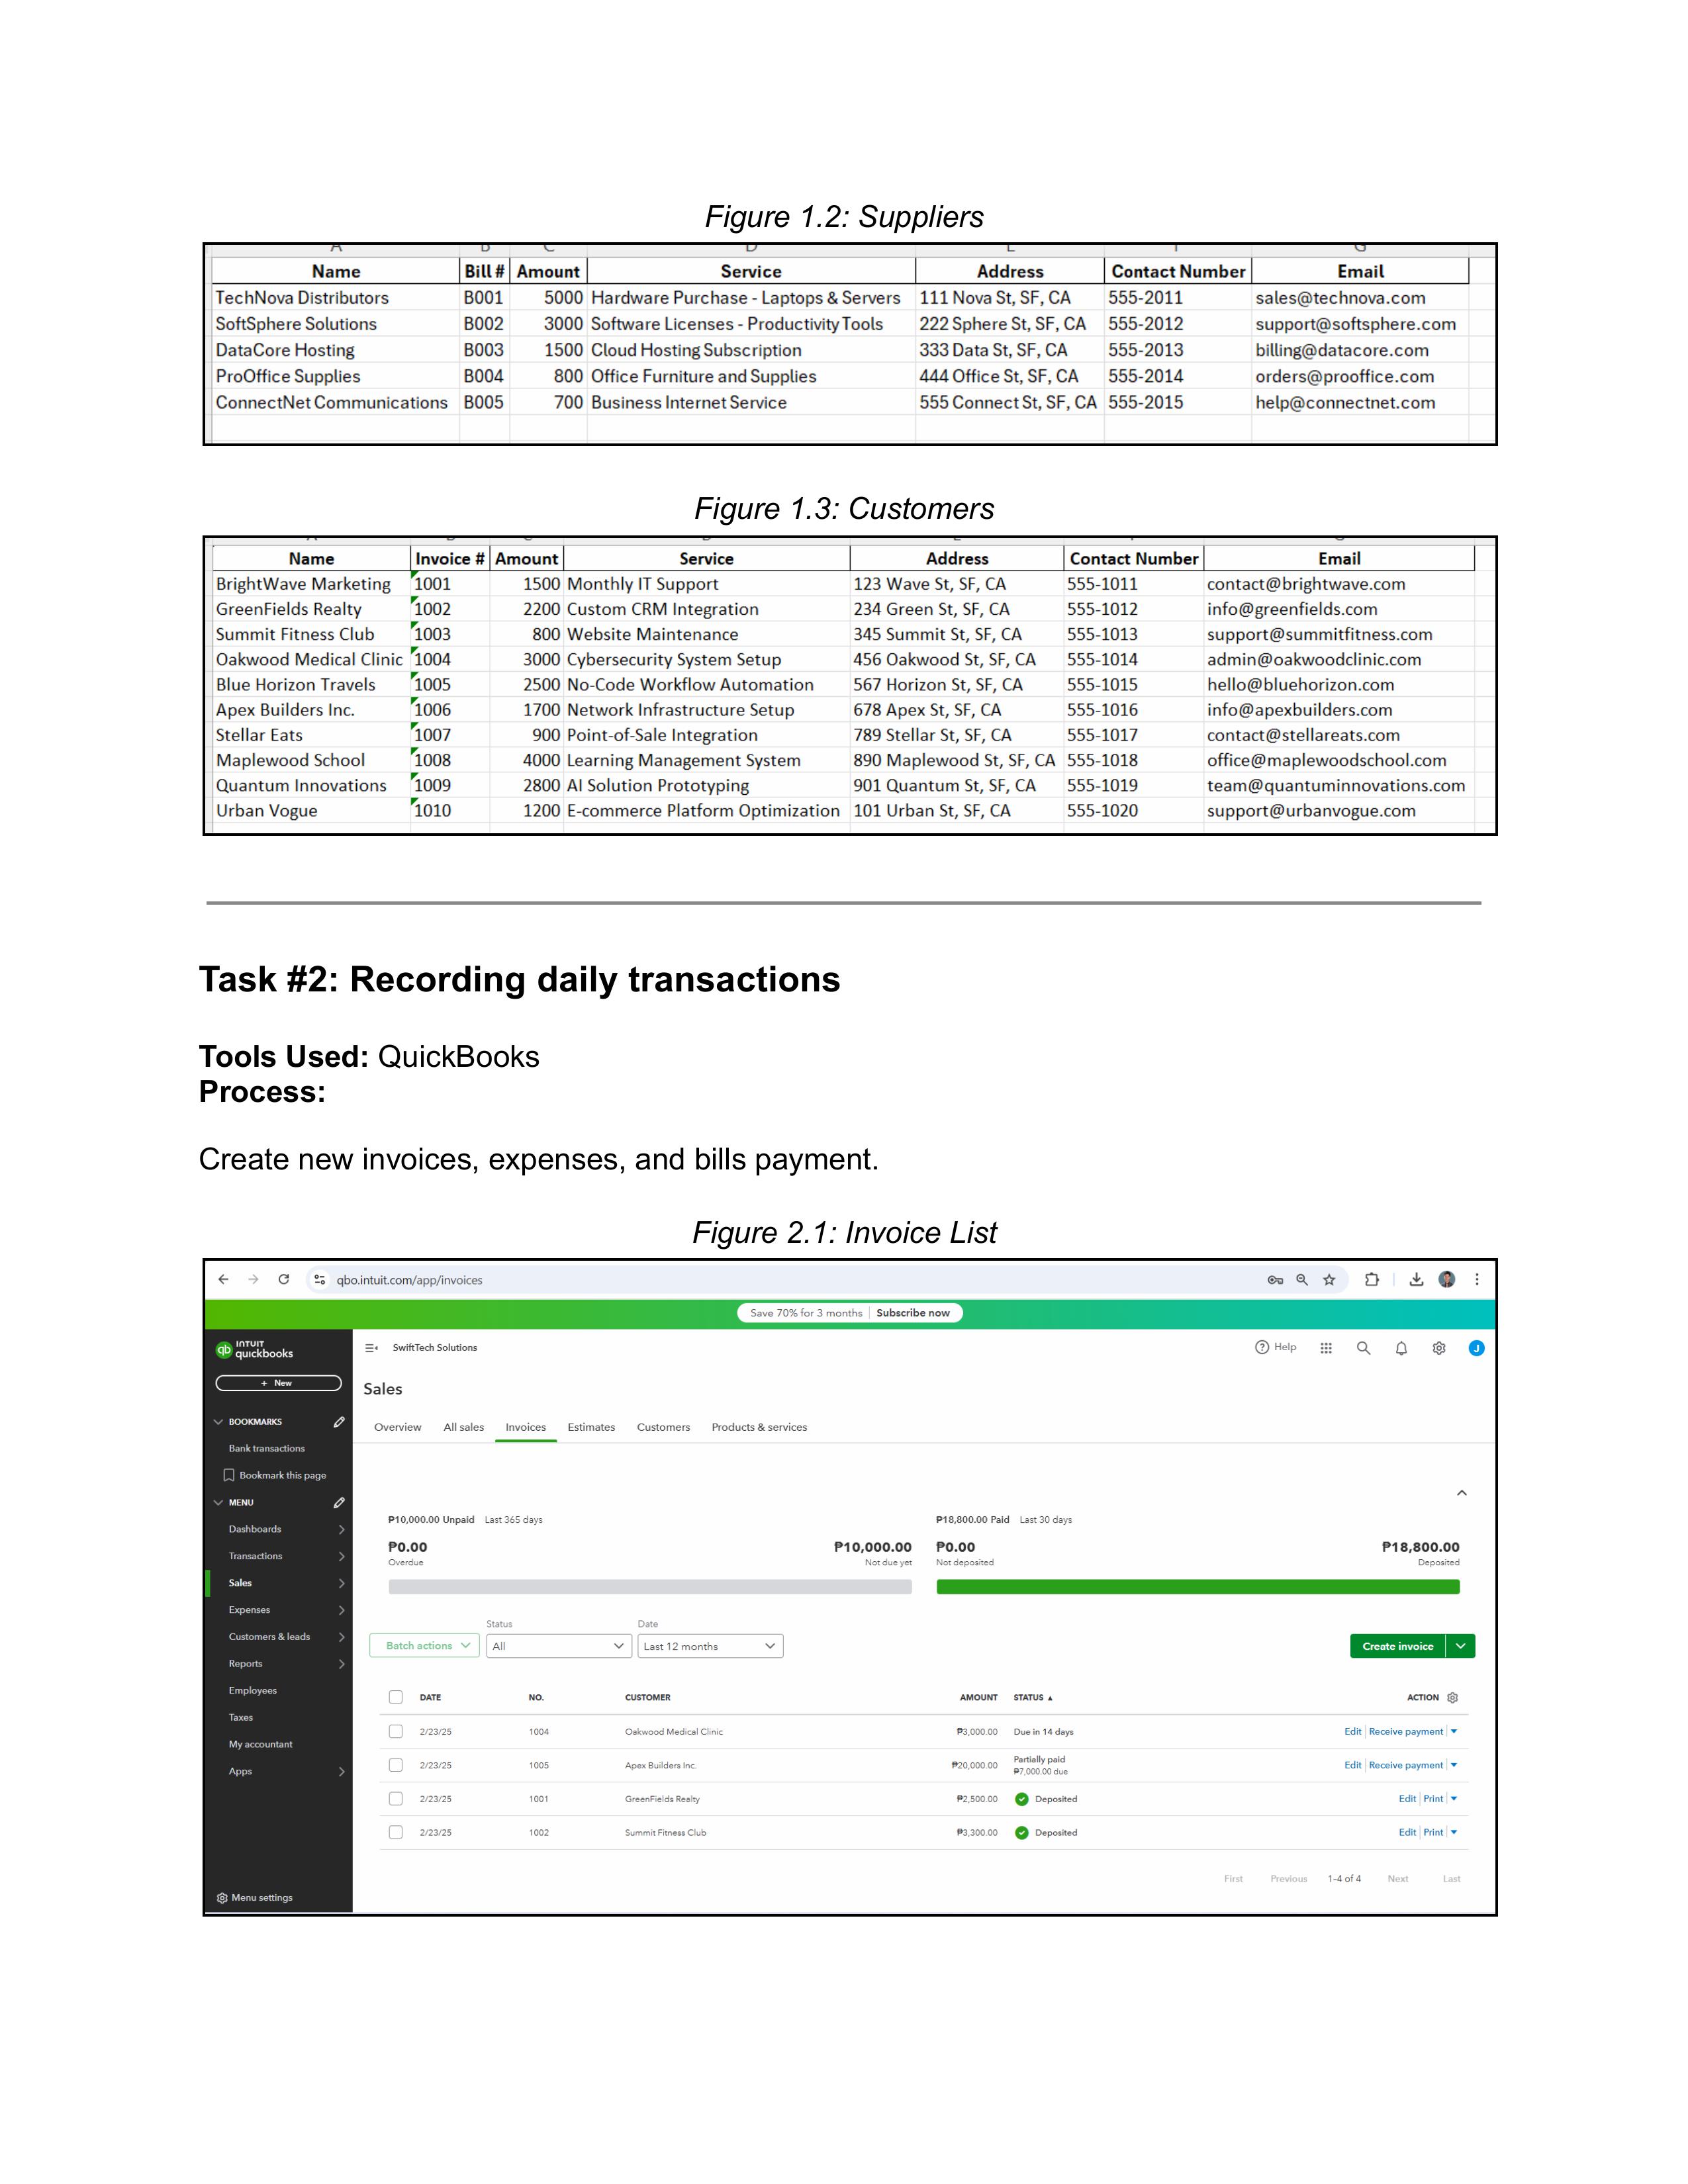1688x2184 pixels.
Task: Open the search magnifier in QuickBooks header
Action: click(x=1363, y=1348)
